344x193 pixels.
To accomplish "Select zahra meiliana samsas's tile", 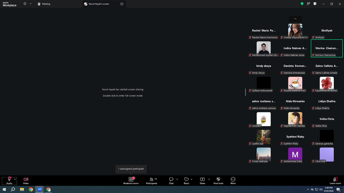I will 263,101.
